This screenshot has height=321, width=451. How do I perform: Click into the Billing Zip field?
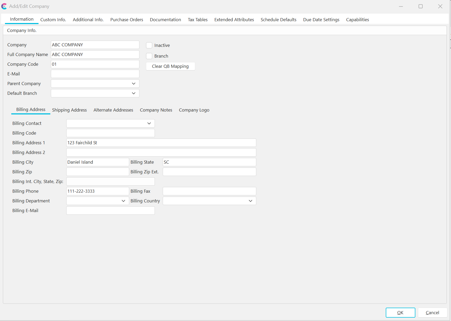(97, 172)
